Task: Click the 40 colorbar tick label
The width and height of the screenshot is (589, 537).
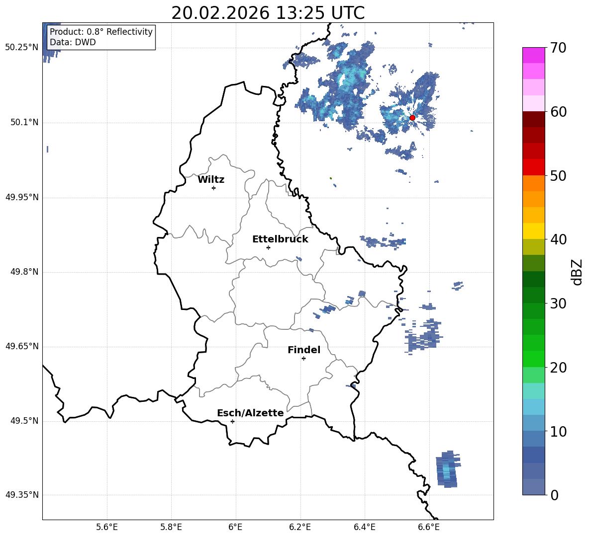Action: point(558,239)
